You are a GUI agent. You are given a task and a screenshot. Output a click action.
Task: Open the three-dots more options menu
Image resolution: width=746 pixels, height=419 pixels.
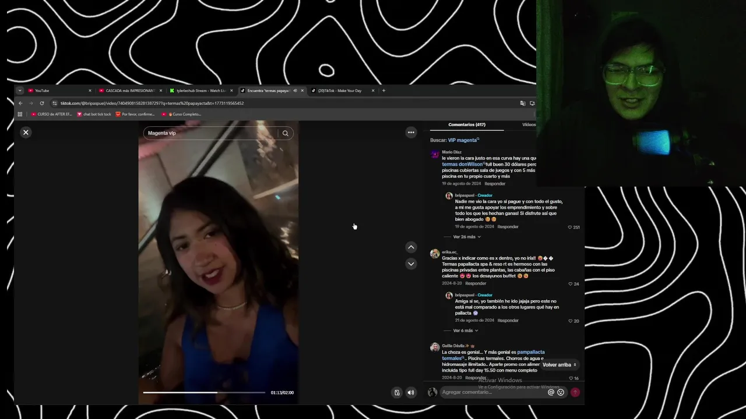411,132
